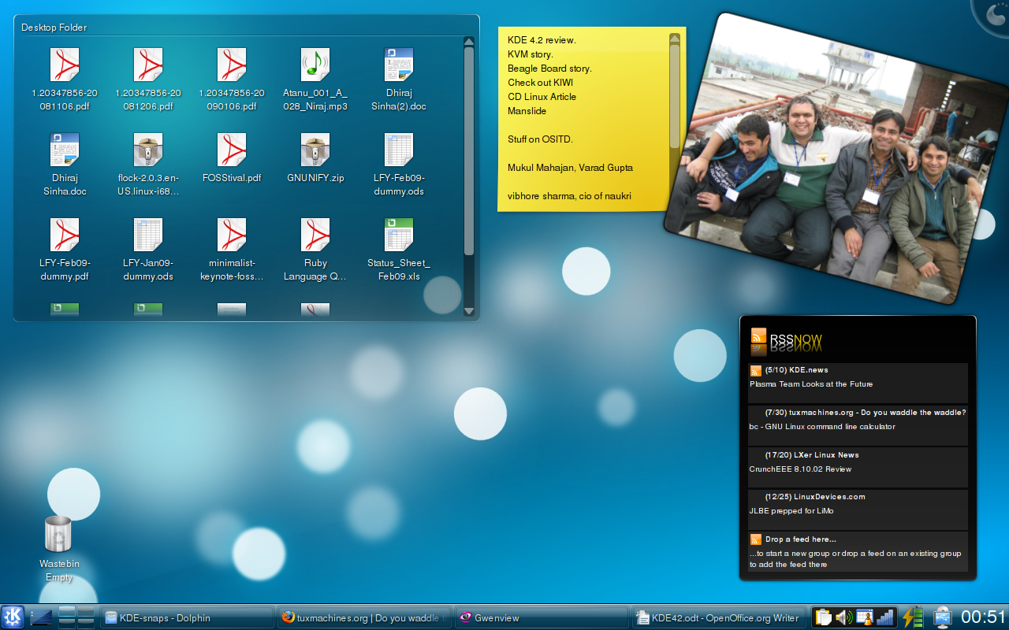1009x630 pixels.
Task: Open the device notifier icon
Action: [x=942, y=617]
